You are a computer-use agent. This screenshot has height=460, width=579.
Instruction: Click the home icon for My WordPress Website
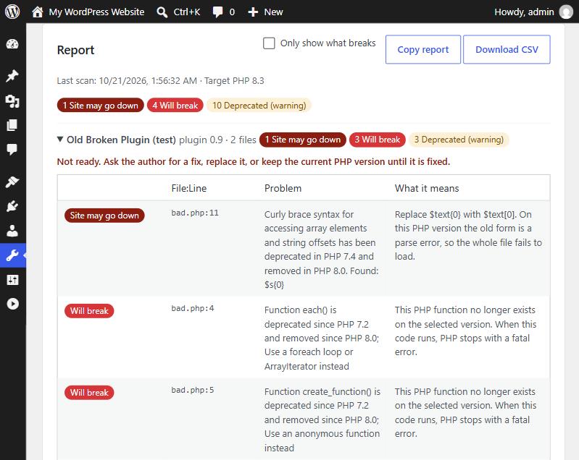click(x=37, y=12)
